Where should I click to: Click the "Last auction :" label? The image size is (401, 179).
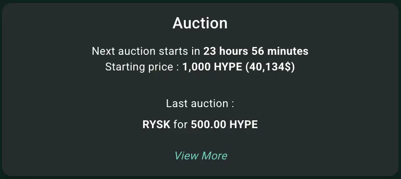point(200,104)
